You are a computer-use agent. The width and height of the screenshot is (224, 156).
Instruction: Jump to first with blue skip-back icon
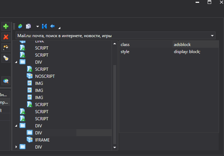pos(44,26)
